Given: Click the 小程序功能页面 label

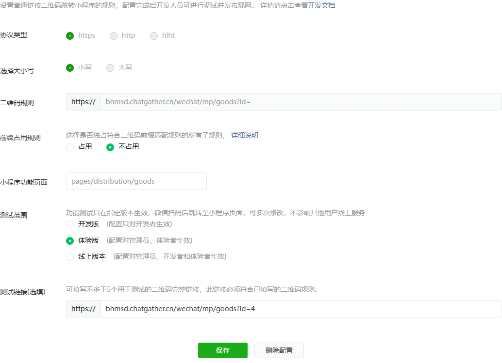Looking at the screenshot, I should point(24,182).
